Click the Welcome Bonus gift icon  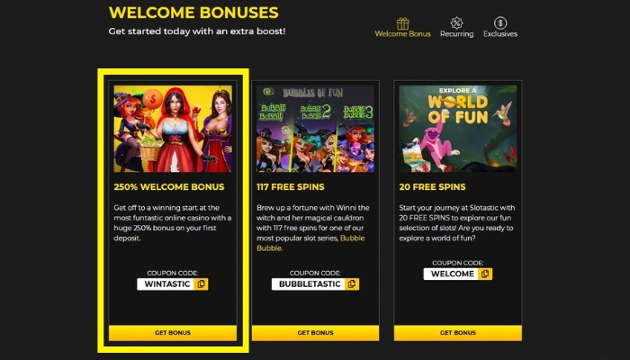point(402,23)
